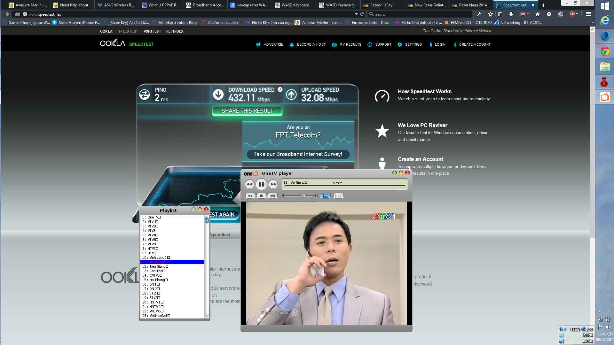Click the OneTV playback progress bar
The image size is (614, 345).
[345, 187]
